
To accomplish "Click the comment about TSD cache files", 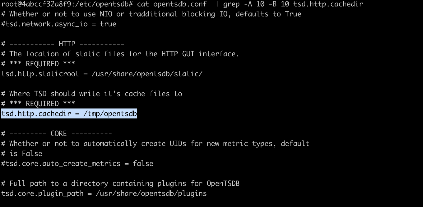I will [92, 94].
